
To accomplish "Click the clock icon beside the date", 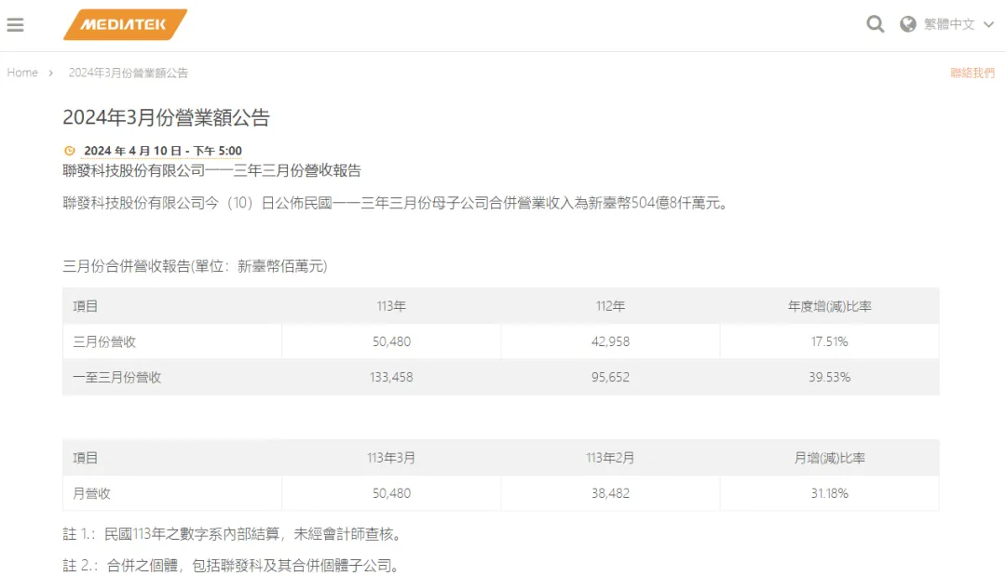I will point(69,151).
